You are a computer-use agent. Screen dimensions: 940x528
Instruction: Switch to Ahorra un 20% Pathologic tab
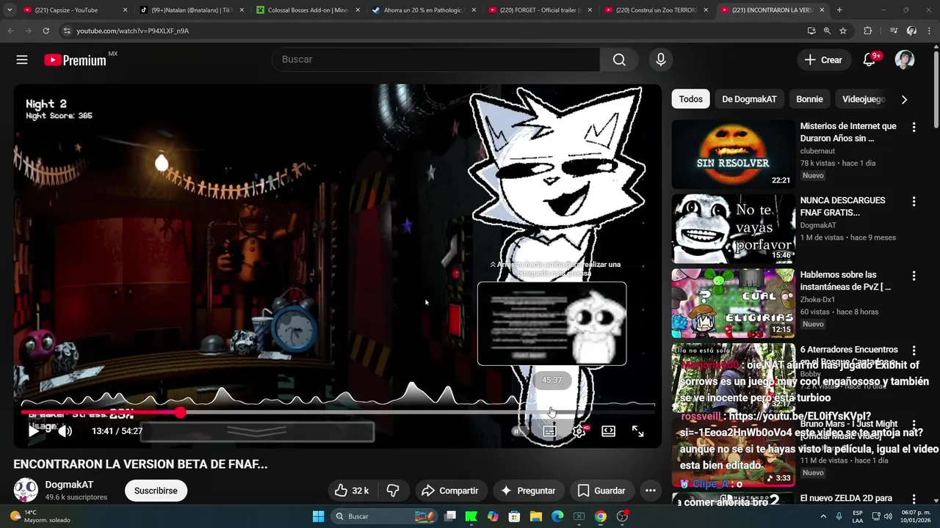423,10
